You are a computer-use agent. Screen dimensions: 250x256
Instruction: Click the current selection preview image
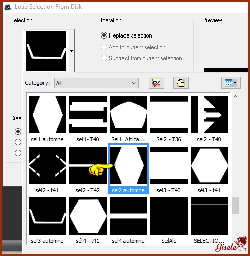click(46, 51)
